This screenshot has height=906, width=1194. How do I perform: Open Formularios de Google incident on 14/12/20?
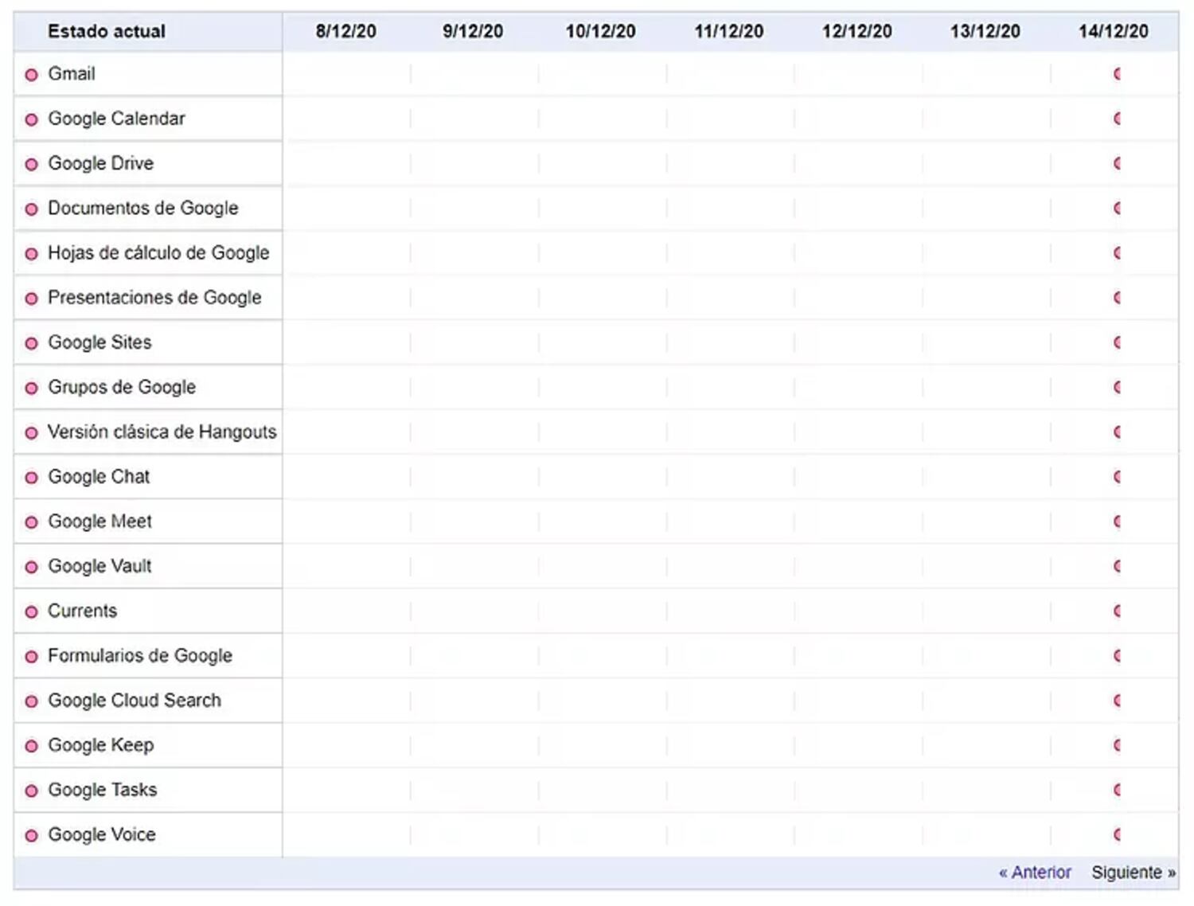click(x=1118, y=656)
